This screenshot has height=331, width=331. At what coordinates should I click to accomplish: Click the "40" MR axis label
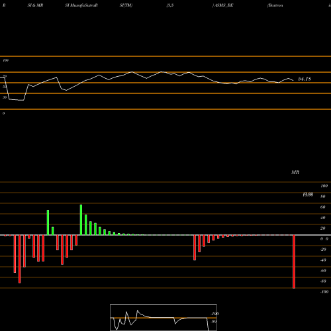322,218
